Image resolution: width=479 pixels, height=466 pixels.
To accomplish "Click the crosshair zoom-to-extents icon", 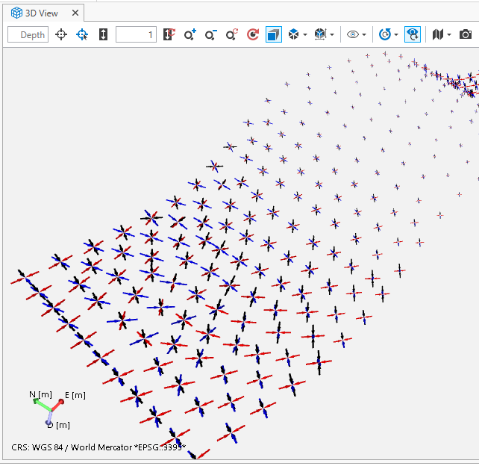I will (61, 34).
